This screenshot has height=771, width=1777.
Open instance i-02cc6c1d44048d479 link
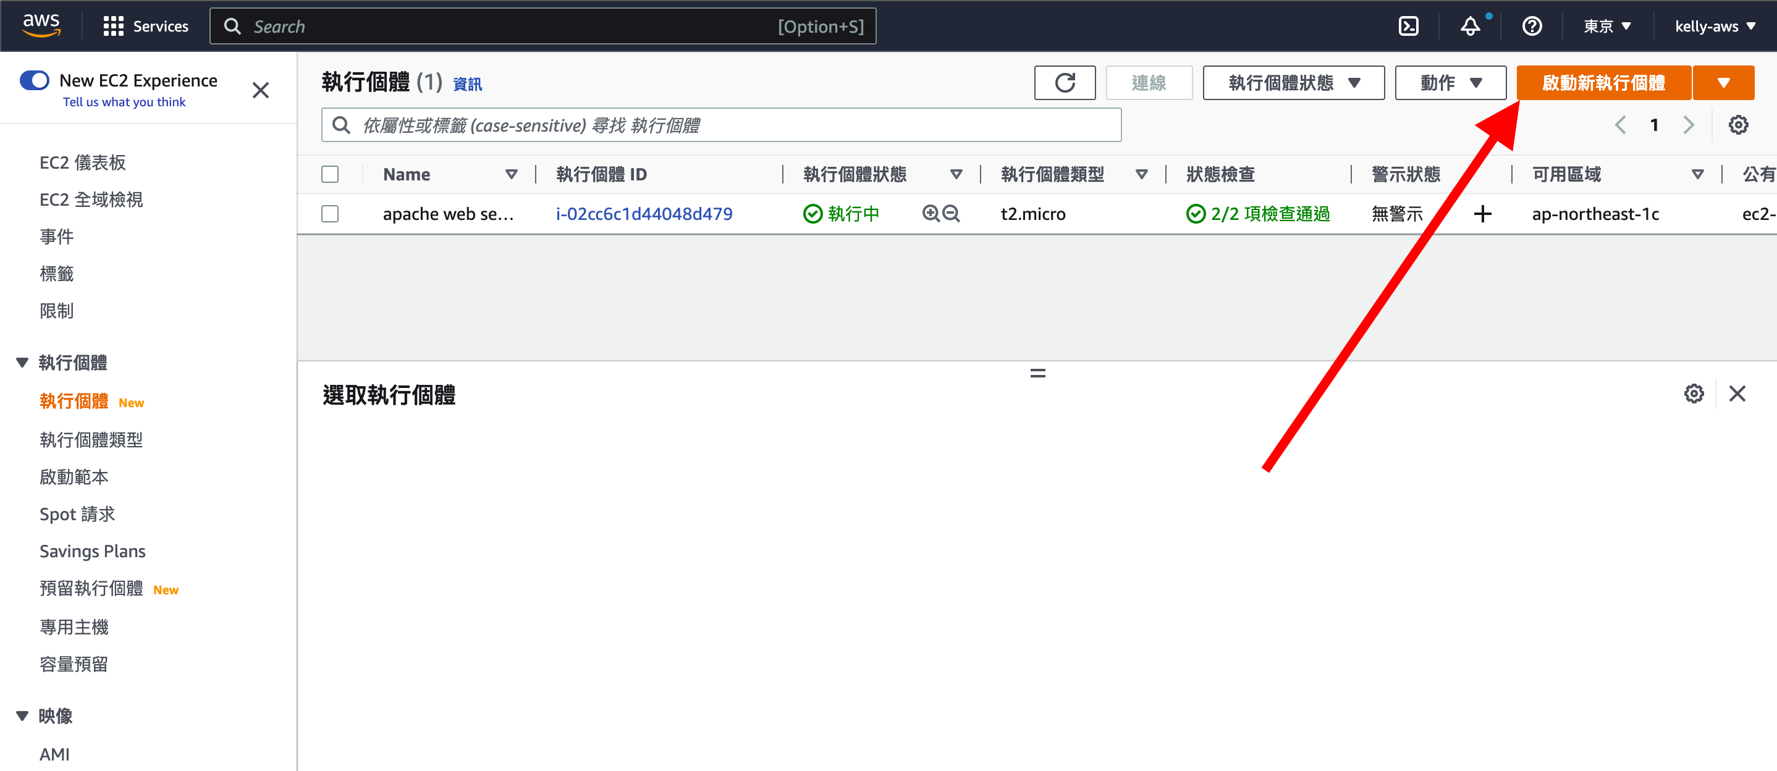[644, 214]
